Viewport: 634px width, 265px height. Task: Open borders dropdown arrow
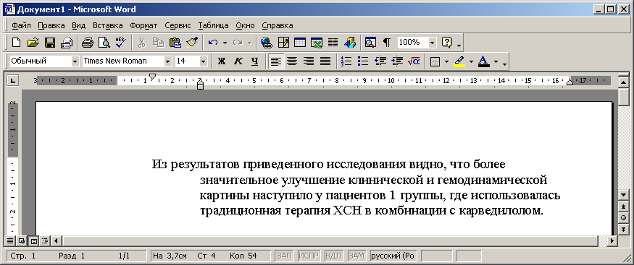tap(447, 61)
